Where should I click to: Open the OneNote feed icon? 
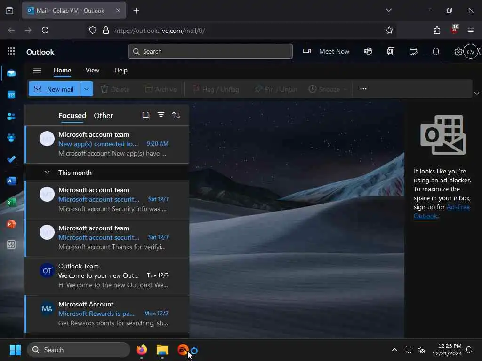click(391, 51)
